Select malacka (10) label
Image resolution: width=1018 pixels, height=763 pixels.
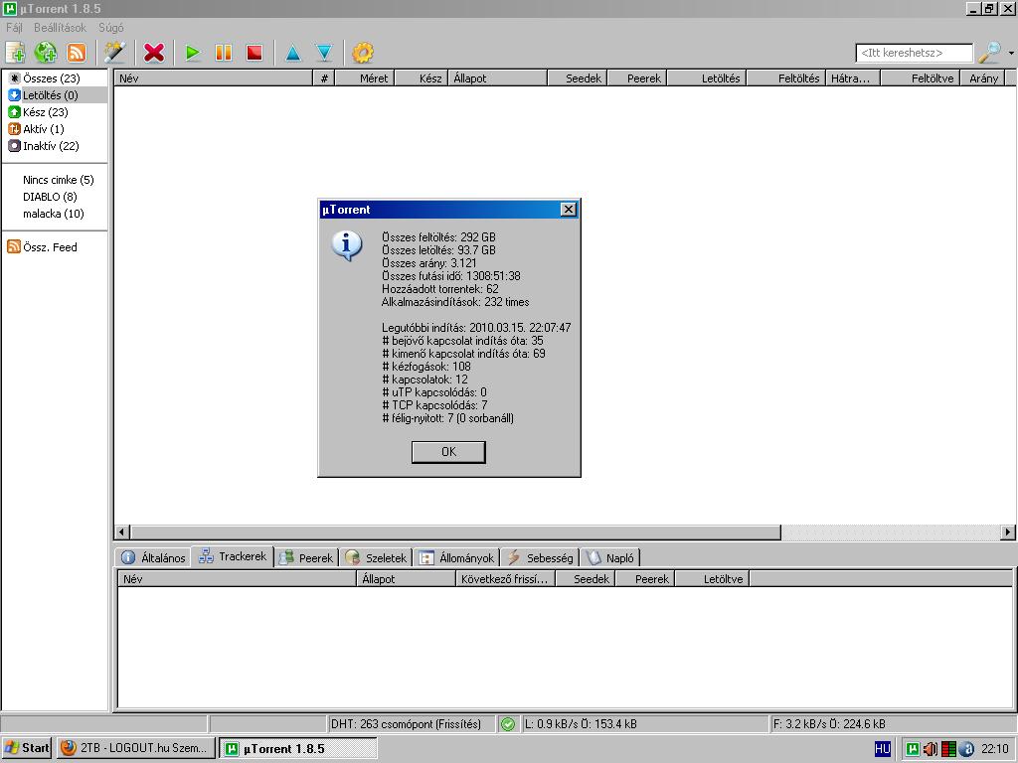(x=54, y=214)
